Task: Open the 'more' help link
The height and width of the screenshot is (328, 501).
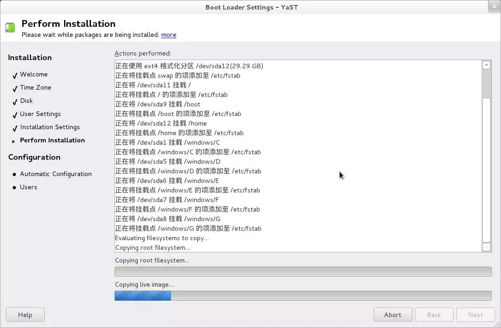Action: point(169,35)
